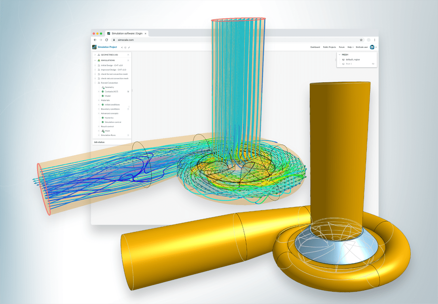Expand the Geometries section
The image size is (438, 304).
tap(95, 55)
